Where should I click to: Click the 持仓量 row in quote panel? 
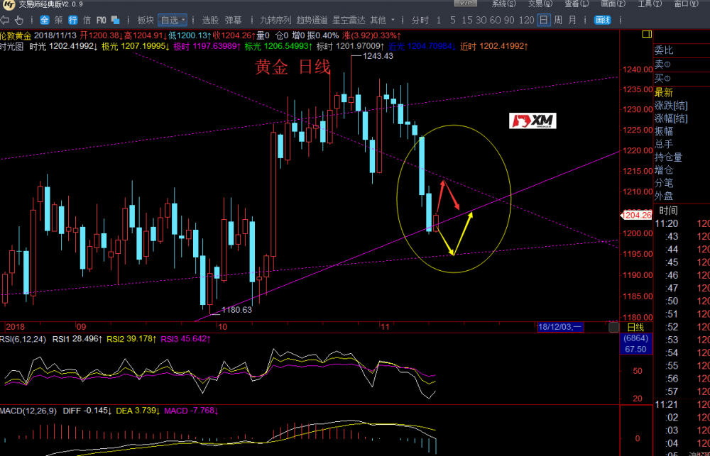(668, 157)
